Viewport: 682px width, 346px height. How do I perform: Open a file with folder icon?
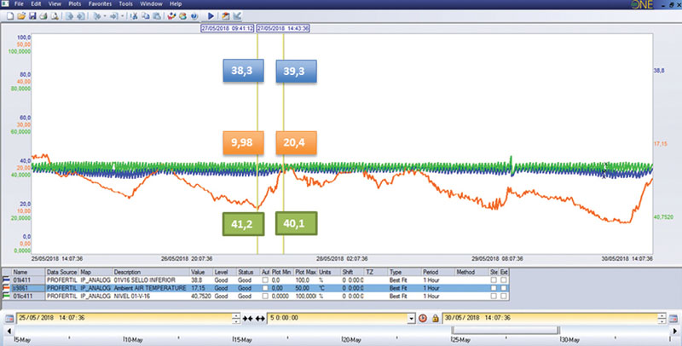[x=20, y=16]
